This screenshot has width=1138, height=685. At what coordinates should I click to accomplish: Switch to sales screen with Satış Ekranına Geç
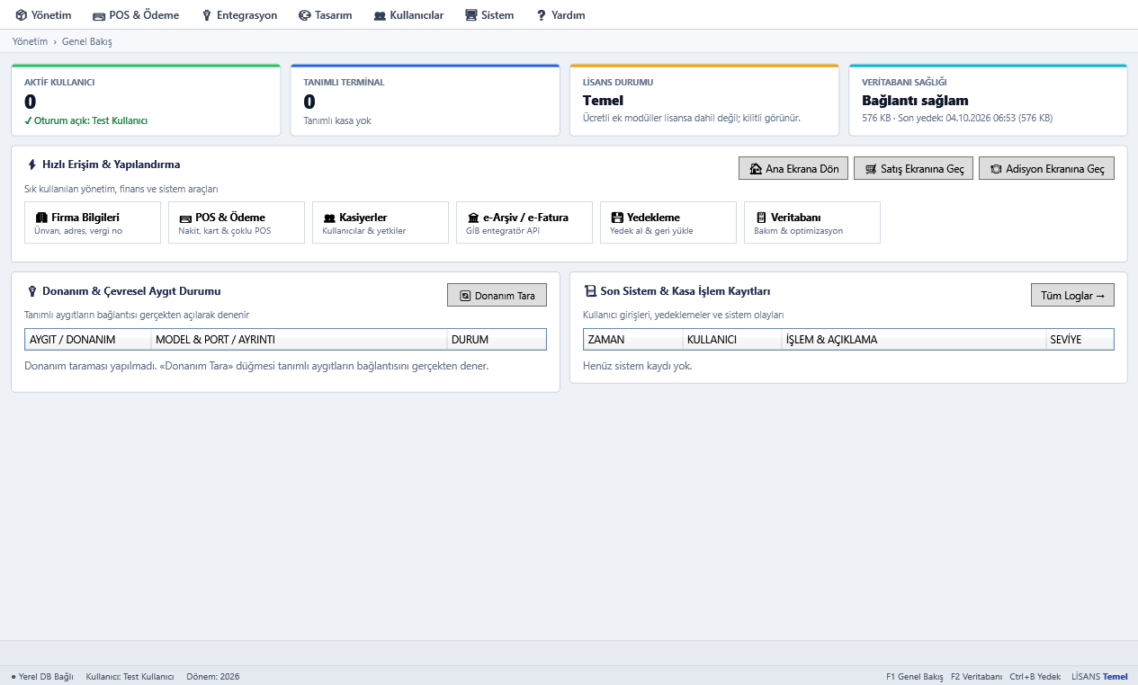click(x=913, y=169)
